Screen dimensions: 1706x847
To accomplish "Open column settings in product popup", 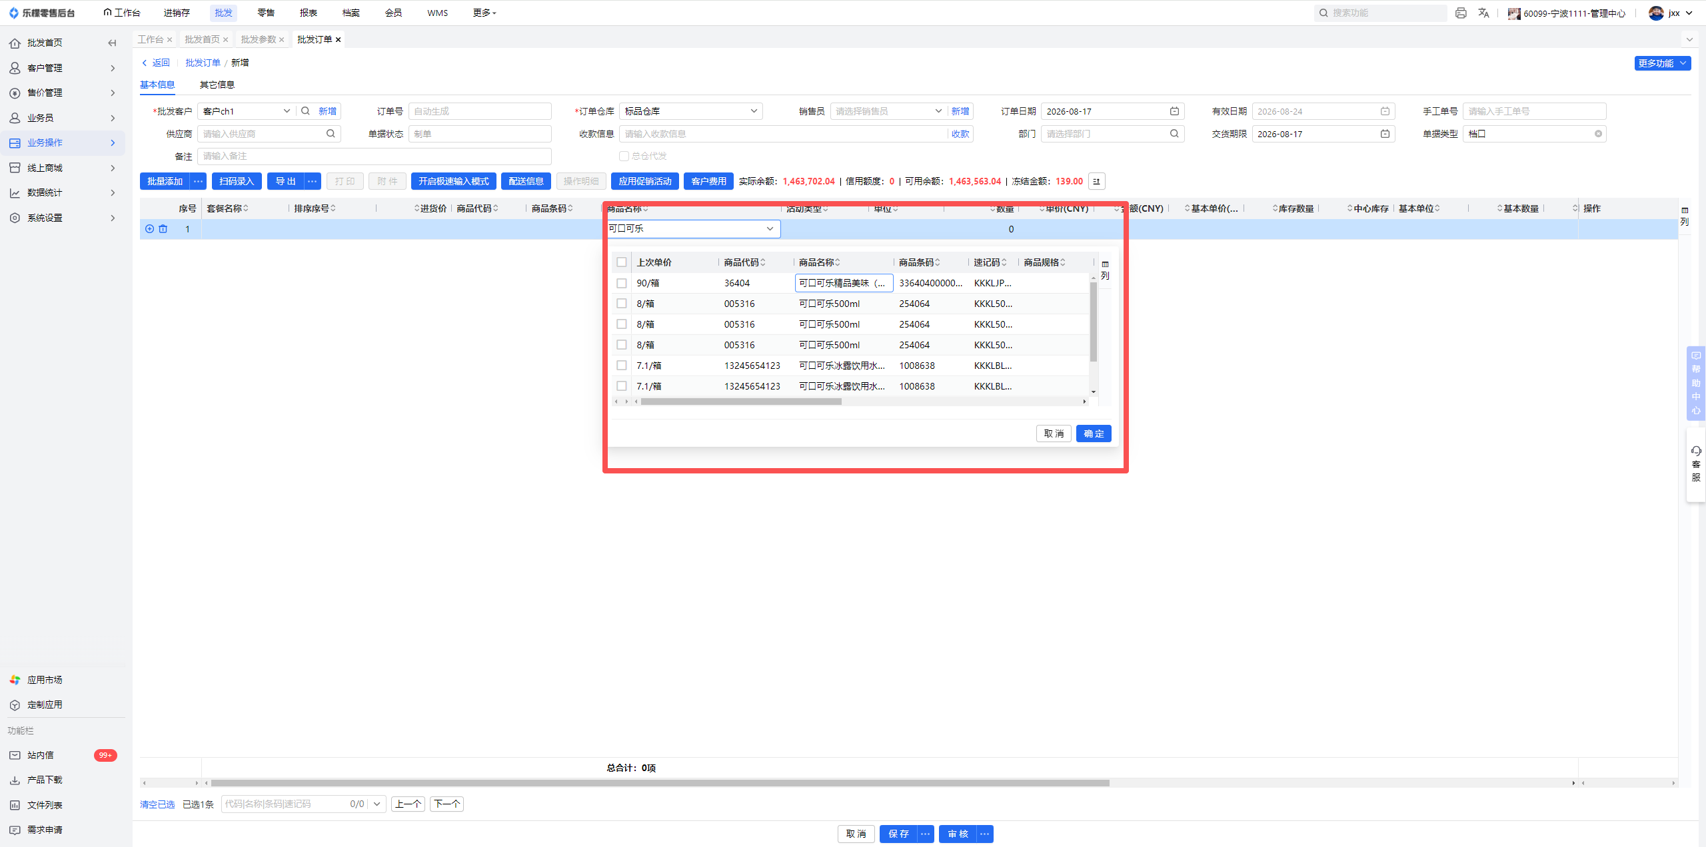I will [x=1105, y=270].
